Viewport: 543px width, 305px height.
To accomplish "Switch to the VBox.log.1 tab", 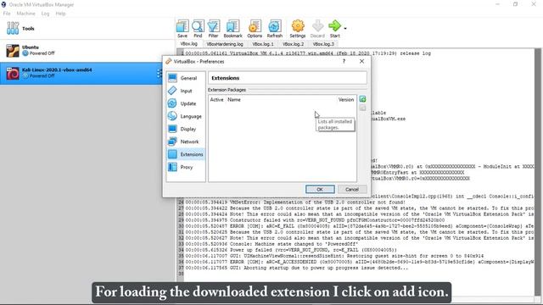I will pos(263,44).
